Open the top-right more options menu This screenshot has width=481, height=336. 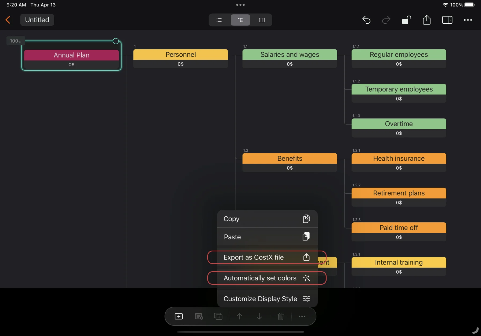(468, 20)
